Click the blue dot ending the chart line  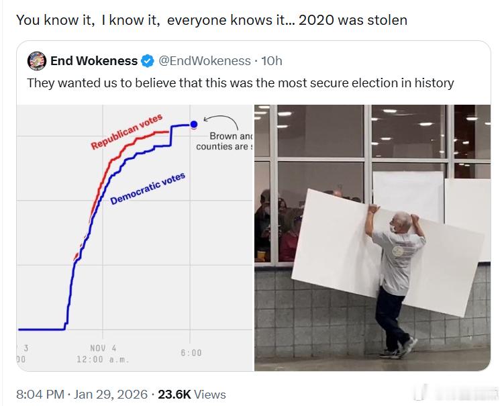[x=194, y=124]
